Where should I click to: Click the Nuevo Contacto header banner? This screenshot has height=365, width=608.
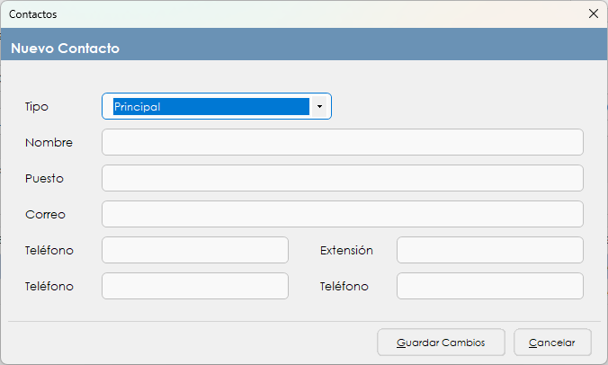click(x=304, y=48)
